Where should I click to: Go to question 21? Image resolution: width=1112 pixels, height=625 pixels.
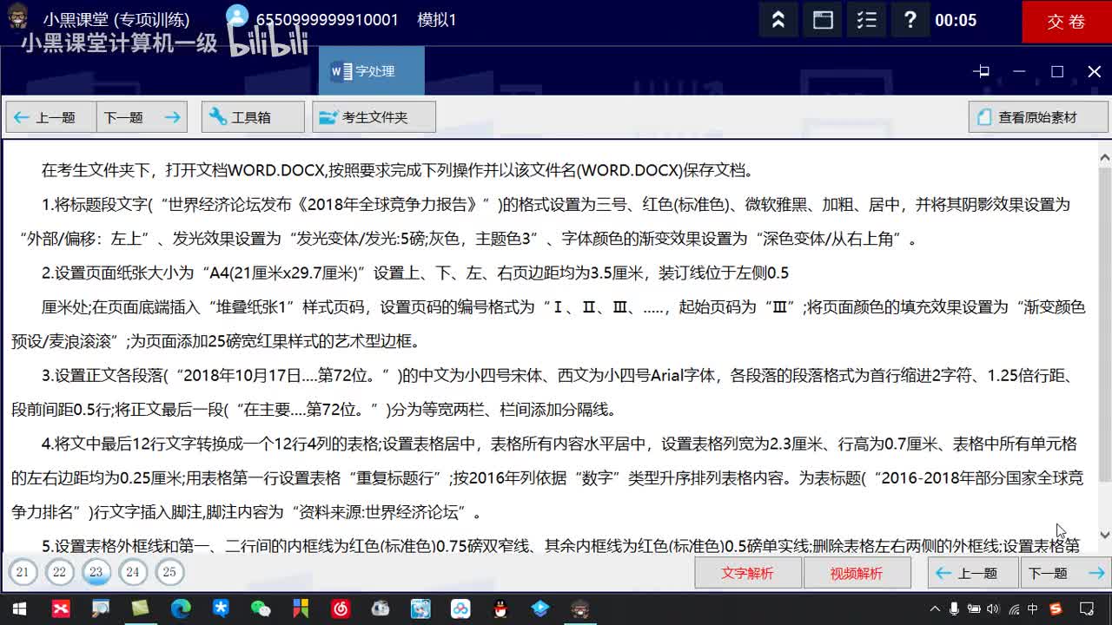(x=23, y=572)
